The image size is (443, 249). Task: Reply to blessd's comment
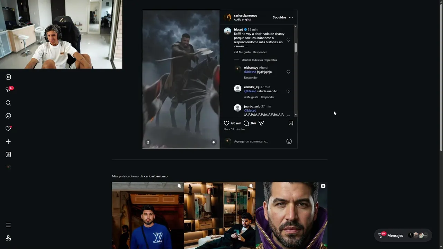click(260, 52)
